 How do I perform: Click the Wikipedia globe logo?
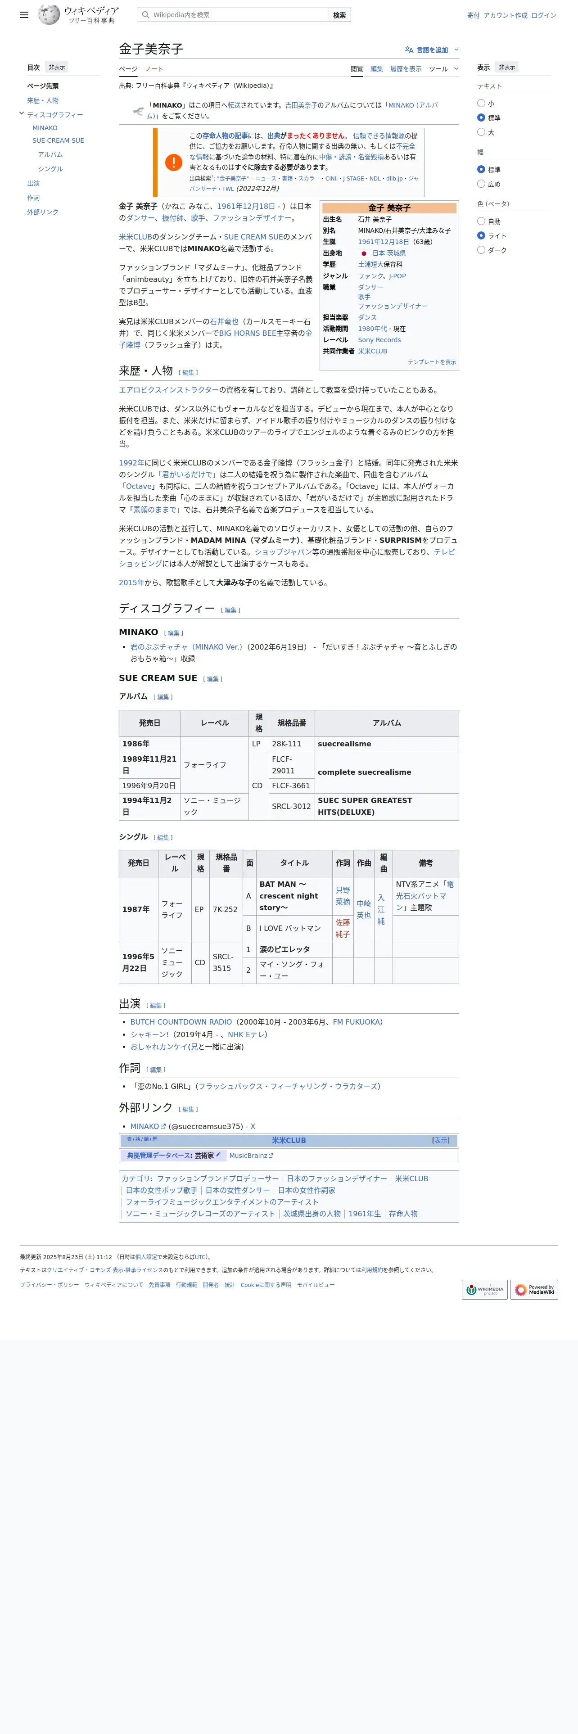tap(49, 15)
